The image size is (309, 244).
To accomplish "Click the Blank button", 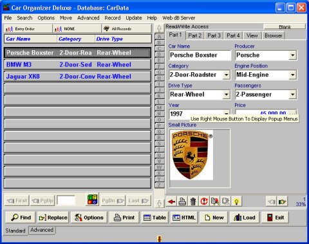I will click(285, 27).
